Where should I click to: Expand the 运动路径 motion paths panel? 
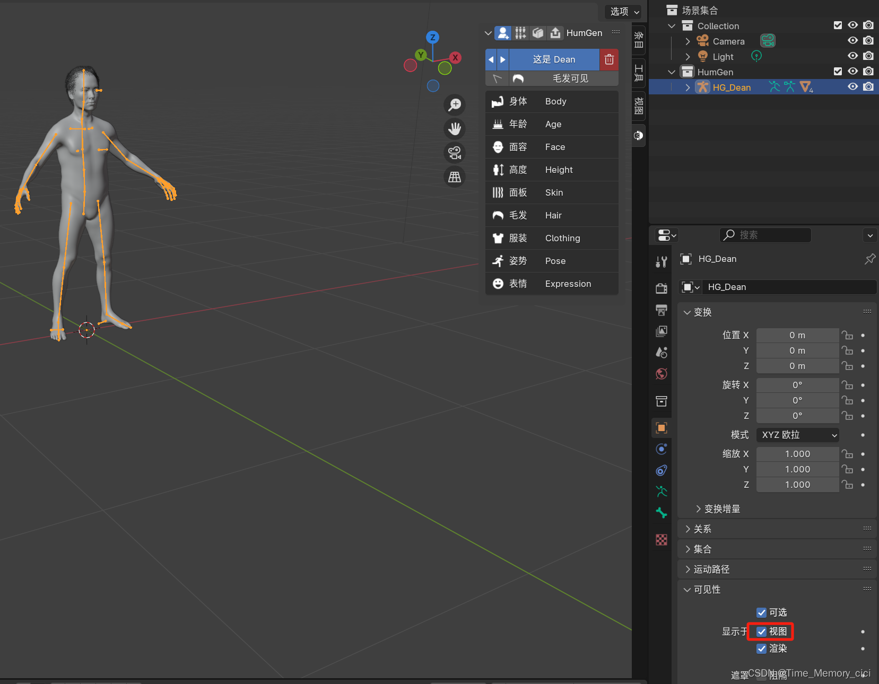[687, 569]
